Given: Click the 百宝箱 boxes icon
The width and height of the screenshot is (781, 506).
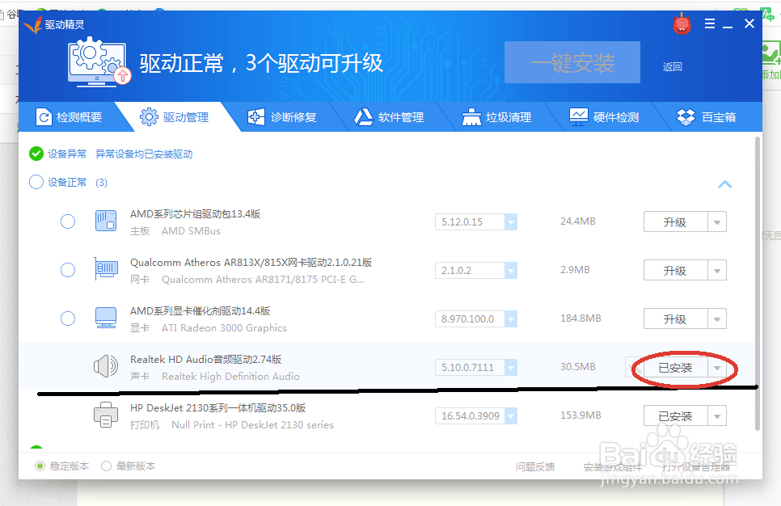Looking at the screenshot, I should 686,117.
